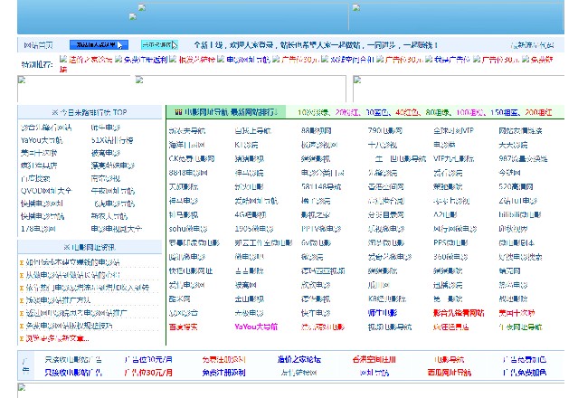Open the 大大影院 link
This screenshot has height=398, width=578.
[x=513, y=145]
